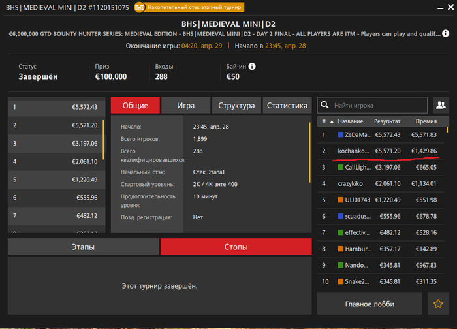Sort players by Результат column
The image size is (457, 329).
pos(387,121)
